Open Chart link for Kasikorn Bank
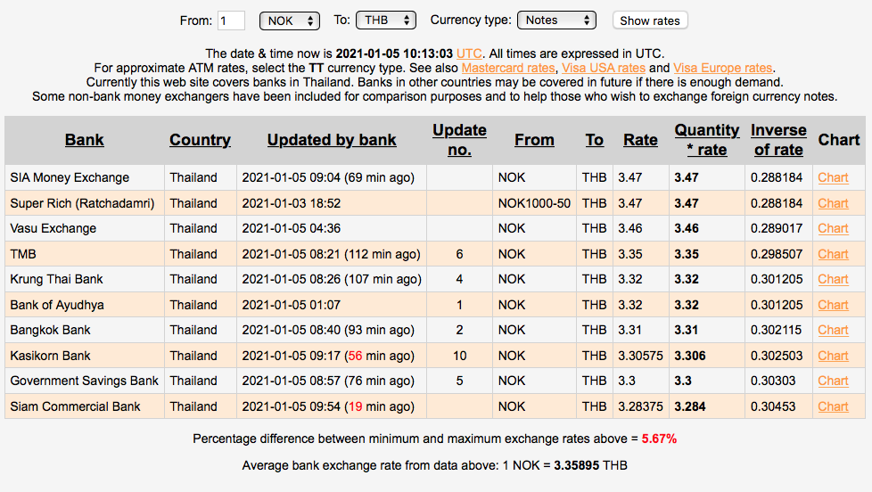Image resolution: width=872 pixels, height=492 pixels. [833, 356]
